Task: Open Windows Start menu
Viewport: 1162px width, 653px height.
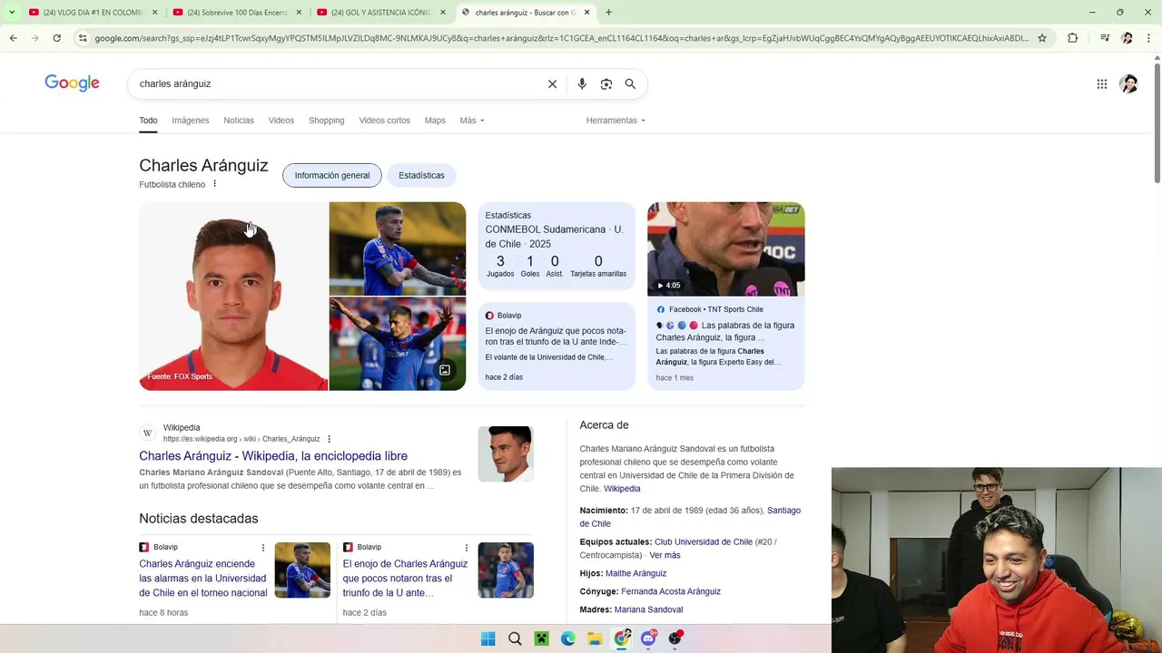Action: pos(487,638)
